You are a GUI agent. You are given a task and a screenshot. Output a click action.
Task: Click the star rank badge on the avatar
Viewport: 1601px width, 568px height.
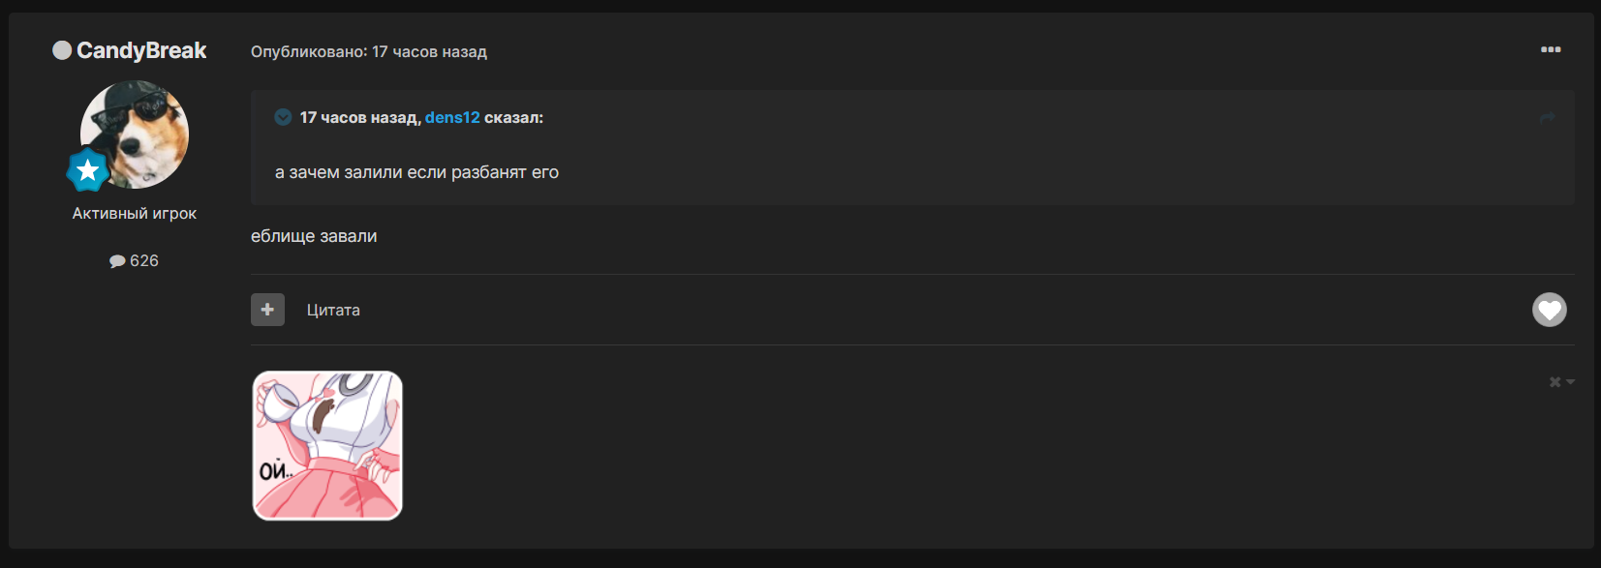point(87,170)
